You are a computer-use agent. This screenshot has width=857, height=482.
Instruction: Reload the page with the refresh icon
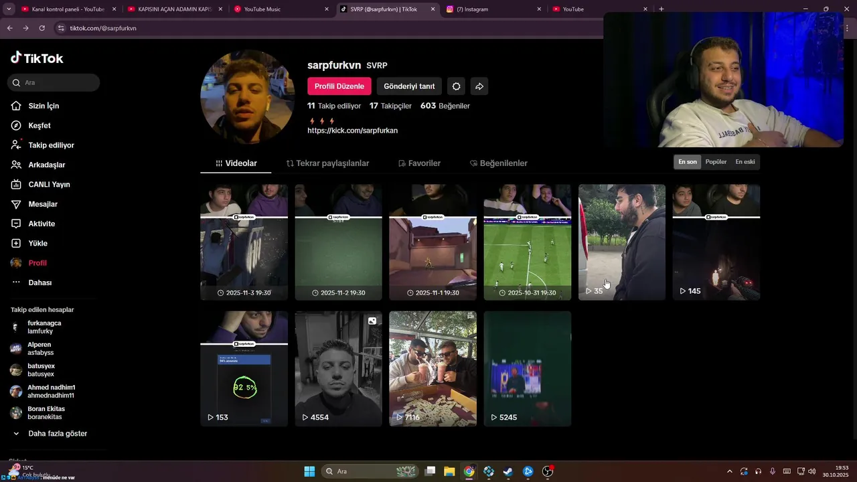click(x=42, y=28)
